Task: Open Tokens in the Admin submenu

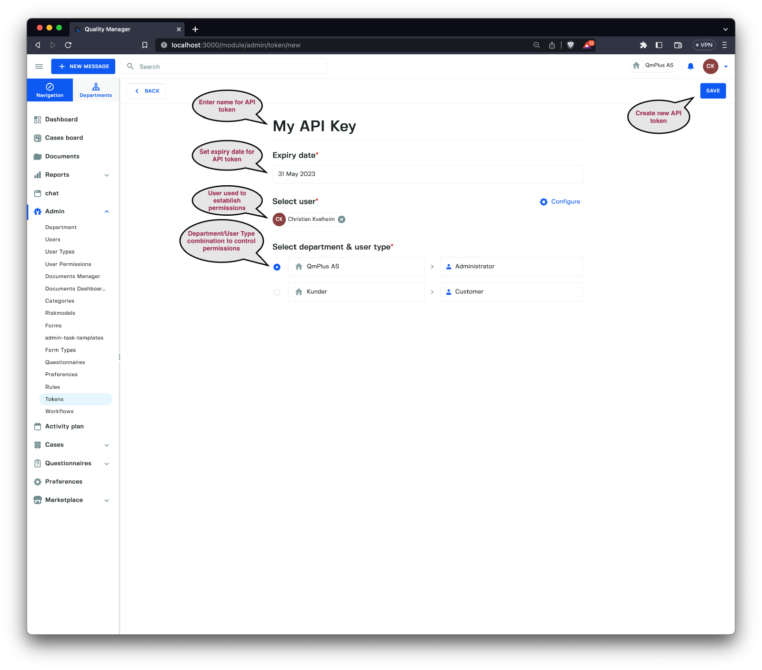Action: 54,400
